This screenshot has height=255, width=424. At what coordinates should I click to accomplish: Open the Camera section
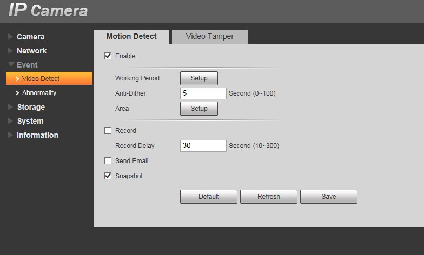tap(30, 37)
